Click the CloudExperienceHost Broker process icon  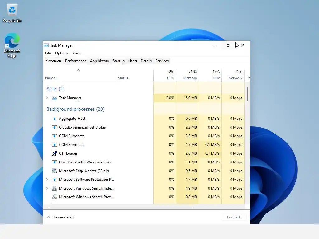54,127
